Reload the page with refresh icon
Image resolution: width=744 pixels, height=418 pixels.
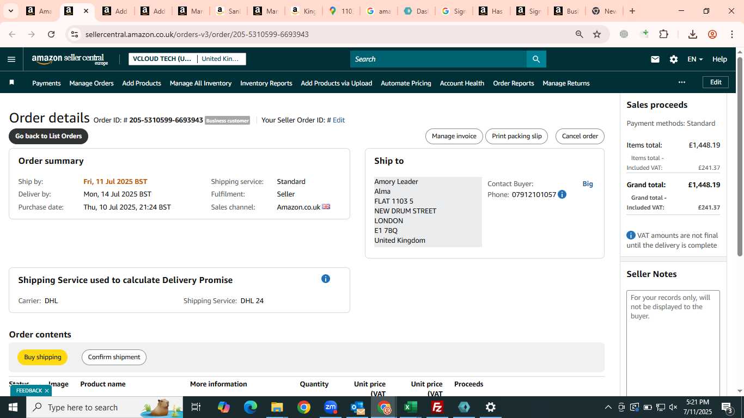51,34
